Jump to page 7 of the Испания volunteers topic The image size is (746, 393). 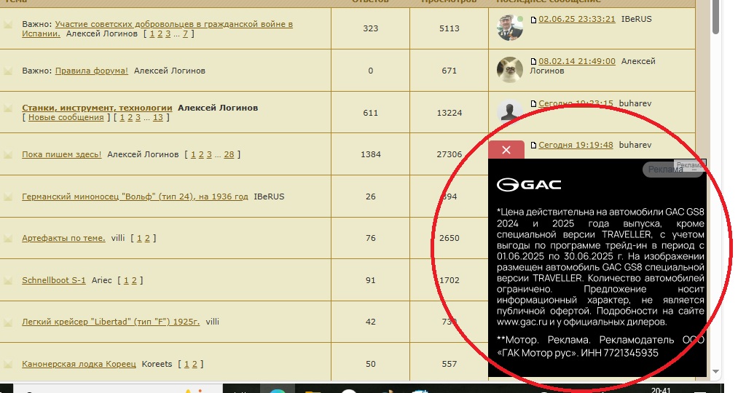click(185, 33)
